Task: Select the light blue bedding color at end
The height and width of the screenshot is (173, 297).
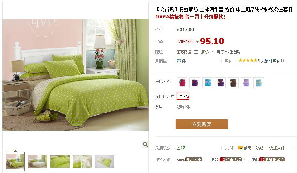Action: point(259,83)
